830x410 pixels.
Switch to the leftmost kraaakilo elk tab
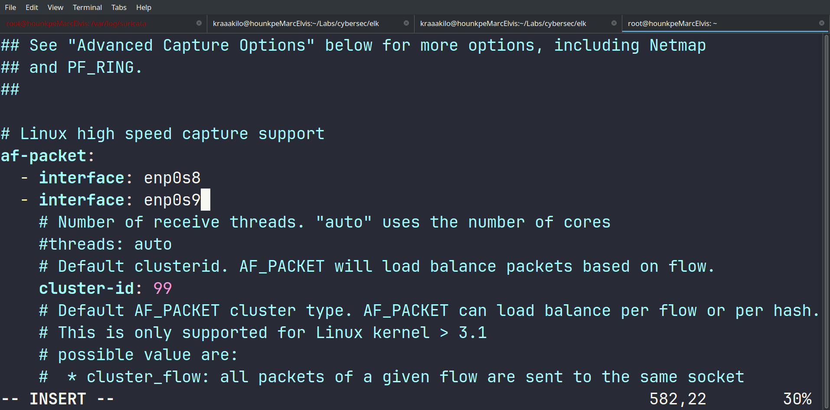(x=296, y=23)
